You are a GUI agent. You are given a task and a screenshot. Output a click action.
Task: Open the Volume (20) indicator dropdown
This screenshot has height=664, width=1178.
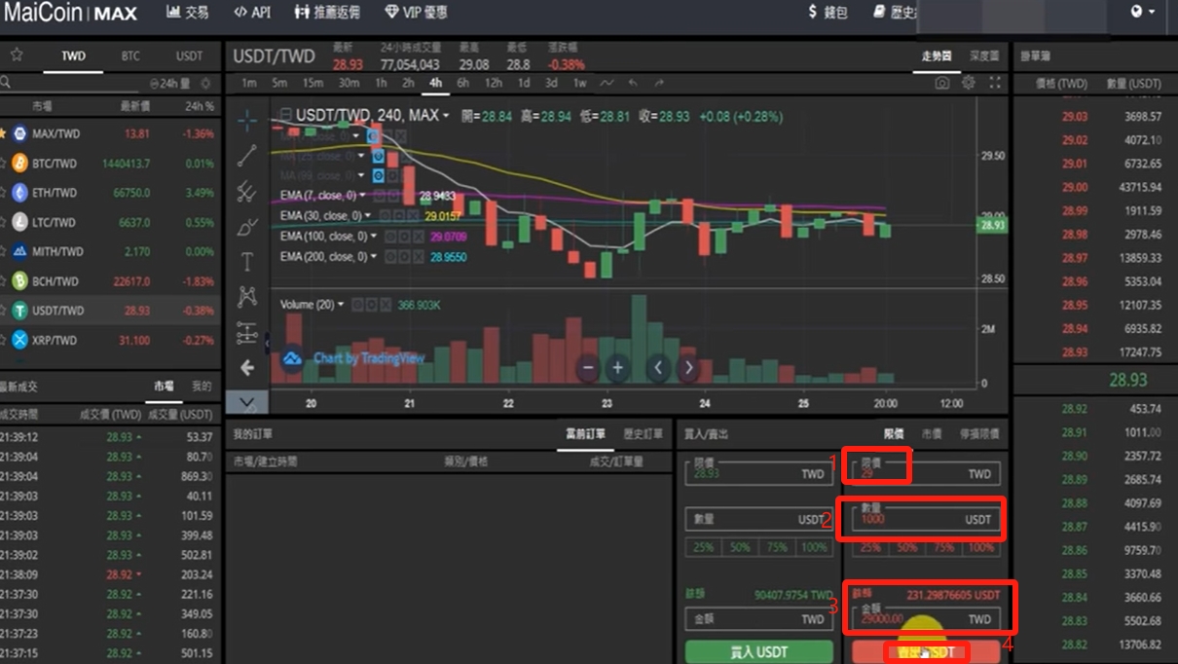(x=341, y=305)
